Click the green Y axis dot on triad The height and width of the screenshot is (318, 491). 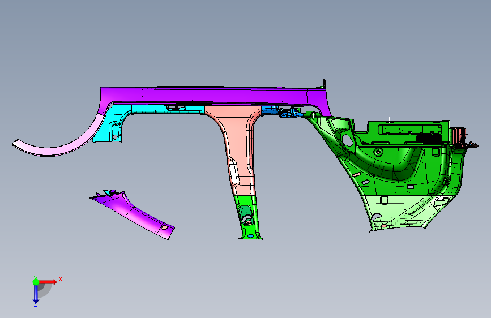coord(36,282)
